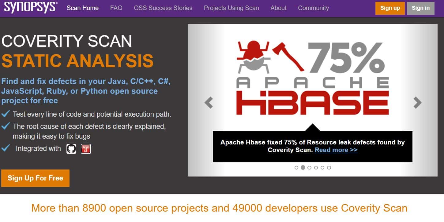This screenshot has width=444, height=222.
Task: Open the Scan Home menu item
Action: point(83,8)
